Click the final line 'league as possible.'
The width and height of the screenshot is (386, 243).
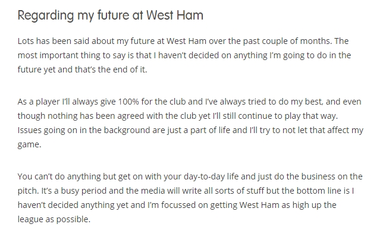pos(54,219)
